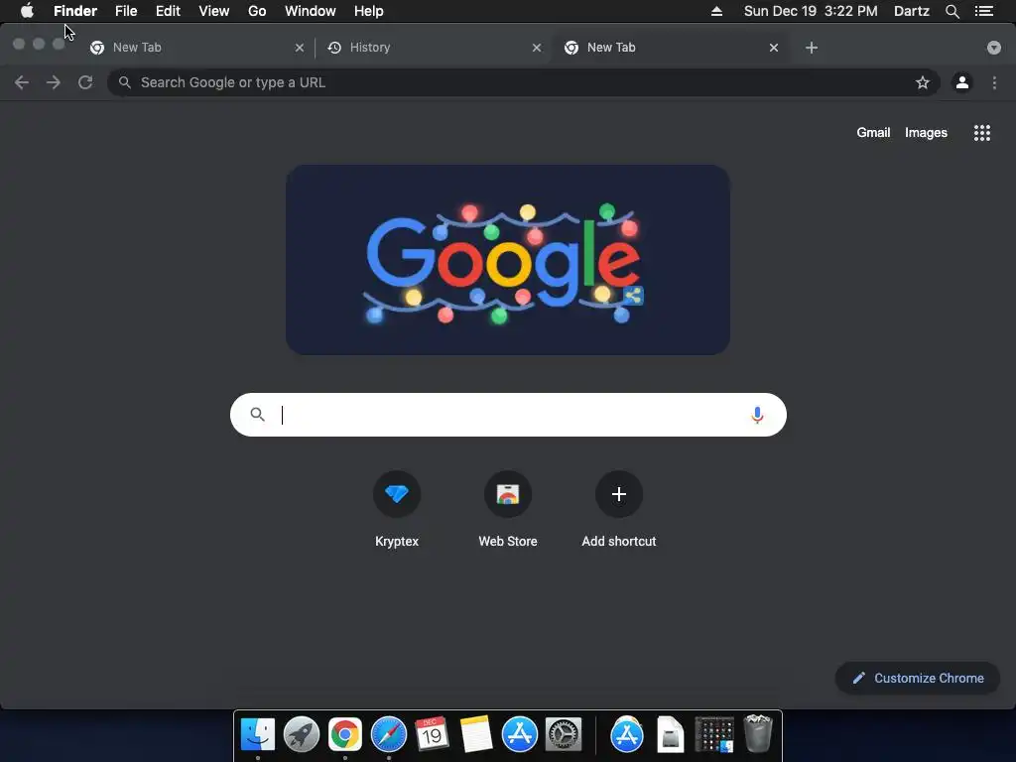Click the Google holiday lights doodle
The width and height of the screenshot is (1016, 762).
point(508,260)
